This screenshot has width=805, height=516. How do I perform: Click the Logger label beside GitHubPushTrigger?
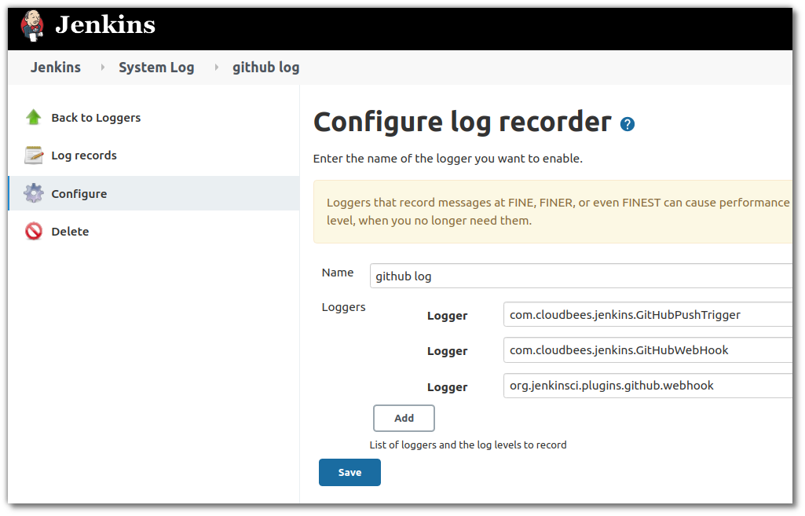pyautogui.click(x=447, y=316)
